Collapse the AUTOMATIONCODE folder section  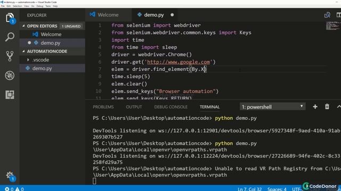[23, 51]
